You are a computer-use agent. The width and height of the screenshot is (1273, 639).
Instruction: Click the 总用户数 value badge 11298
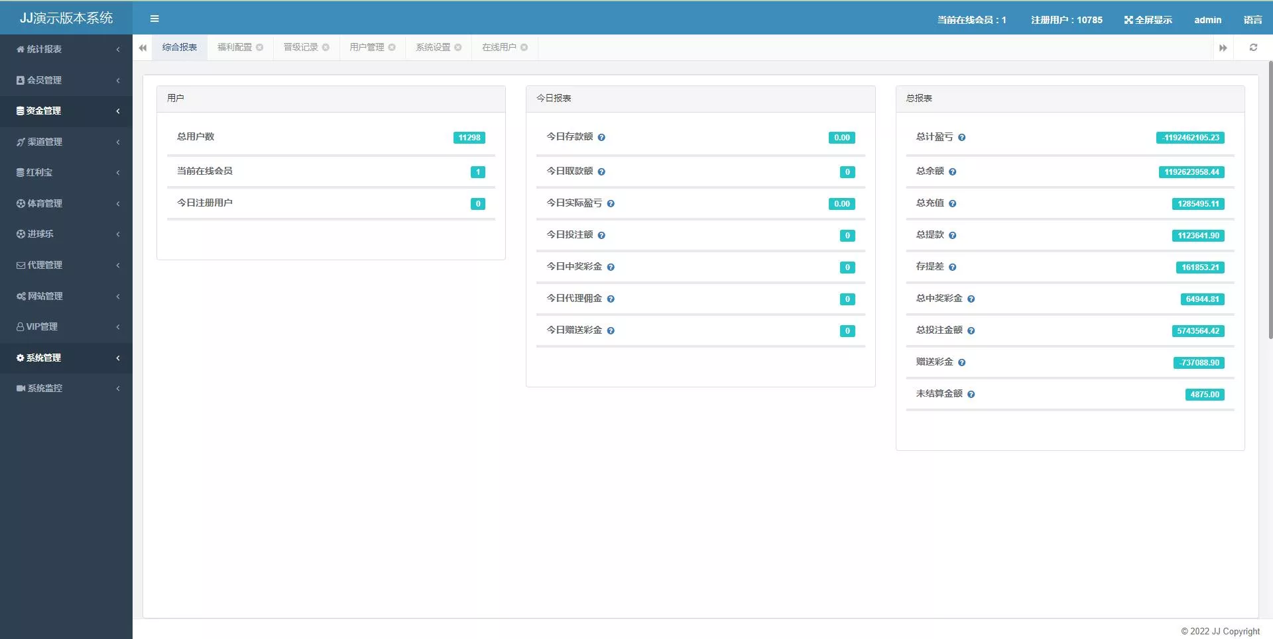(469, 138)
